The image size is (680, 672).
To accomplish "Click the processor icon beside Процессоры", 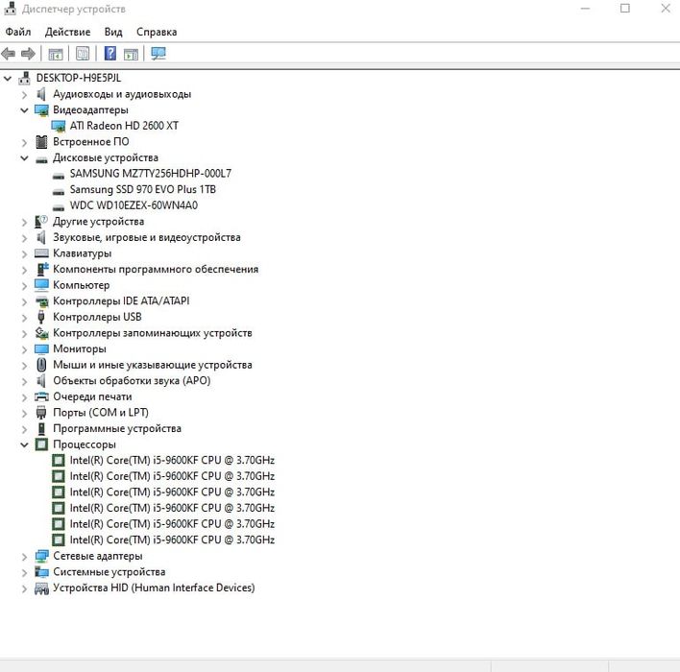I will tap(41, 444).
